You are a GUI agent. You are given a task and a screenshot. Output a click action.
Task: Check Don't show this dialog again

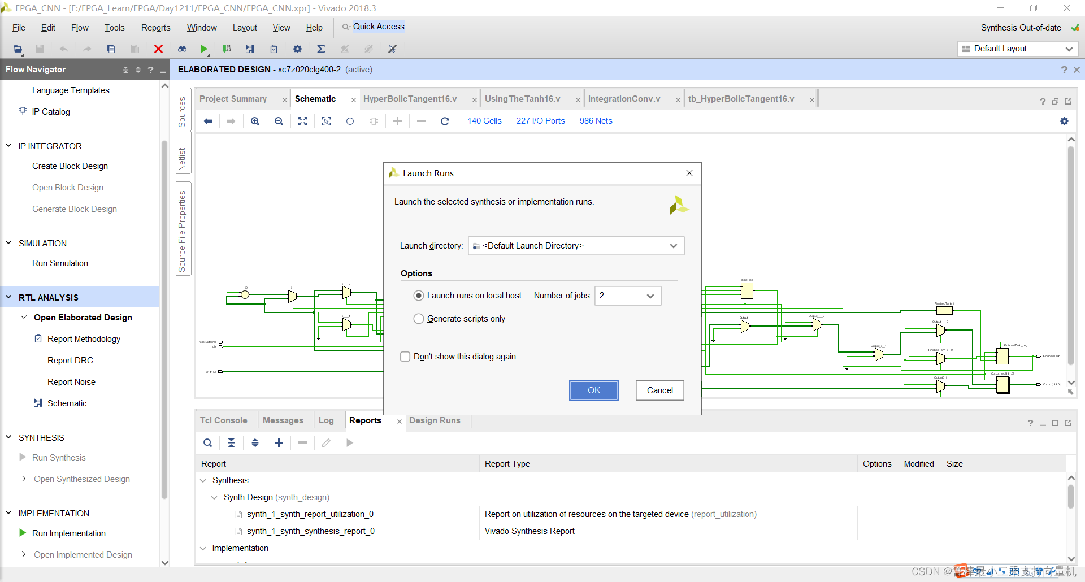click(x=405, y=357)
